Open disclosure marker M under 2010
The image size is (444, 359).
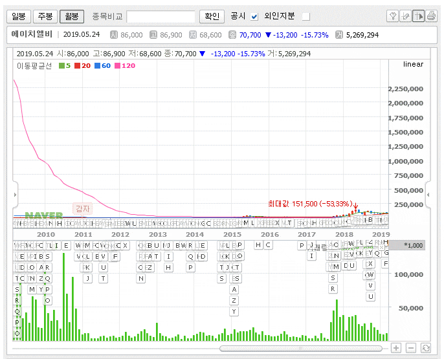[32, 289]
